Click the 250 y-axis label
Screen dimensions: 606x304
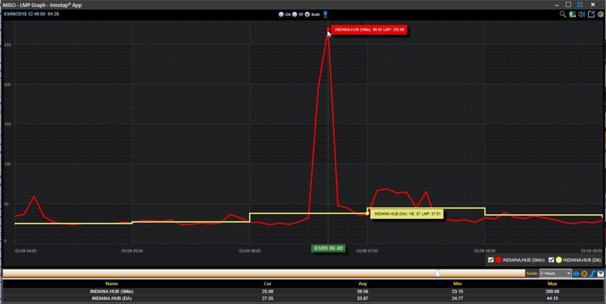pos(7,45)
